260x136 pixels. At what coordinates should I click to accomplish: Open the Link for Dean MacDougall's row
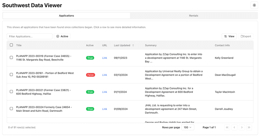pos(105,75)
